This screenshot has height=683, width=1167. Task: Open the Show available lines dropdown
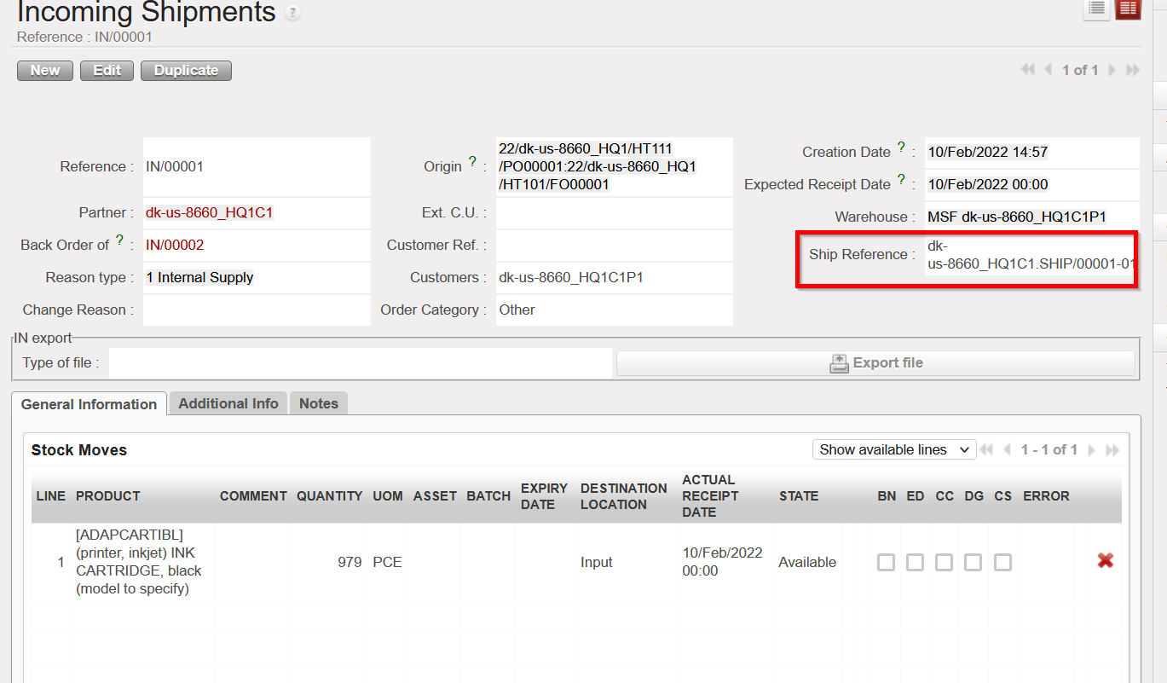click(x=893, y=449)
